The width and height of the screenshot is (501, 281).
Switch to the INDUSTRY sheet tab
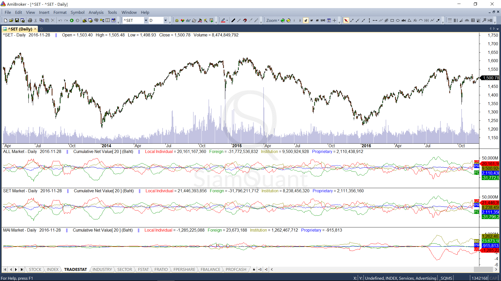(x=102, y=269)
